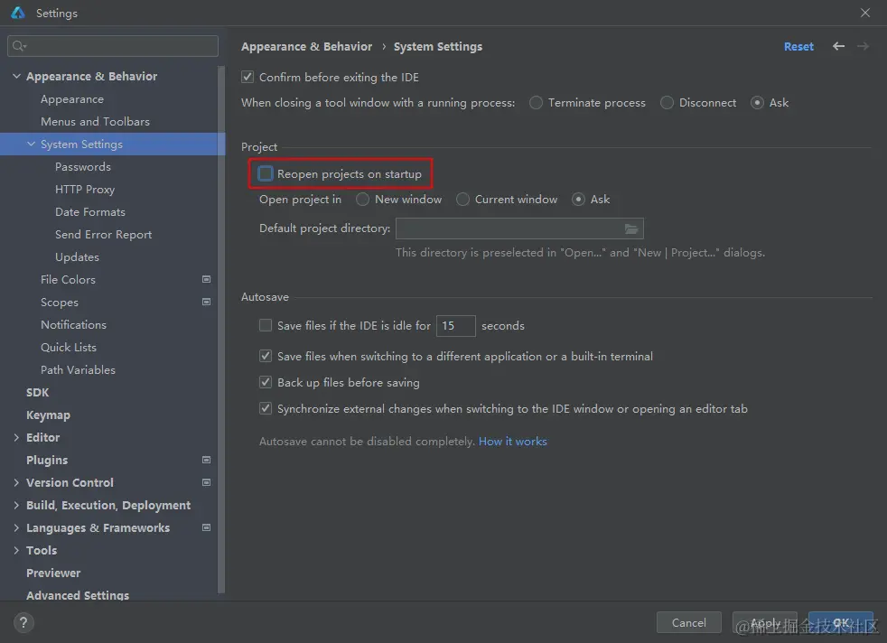Viewport: 887px width, 643px height.
Task: Enable Reopen projects on startup checkbox
Action: [x=266, y=173]
